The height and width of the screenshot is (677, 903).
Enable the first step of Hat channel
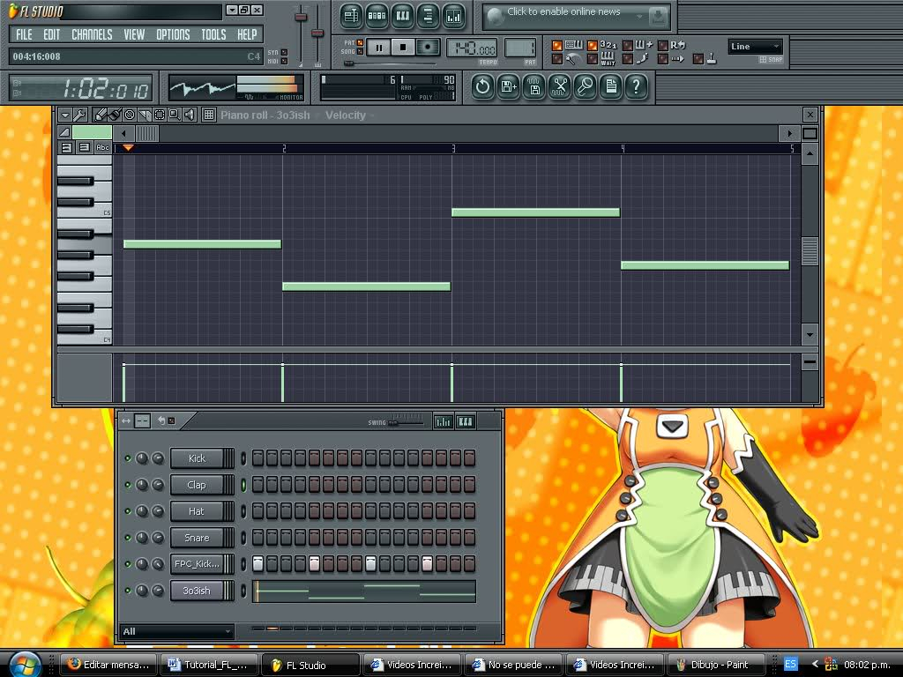tap(257, 511)
